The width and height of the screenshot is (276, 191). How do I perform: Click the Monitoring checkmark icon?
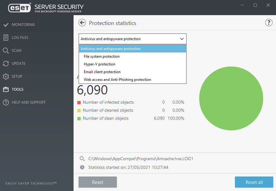click(x=6, y=25)
